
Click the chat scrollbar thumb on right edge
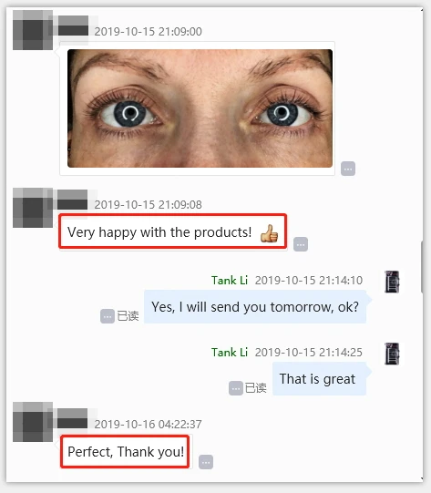point(422,267)
